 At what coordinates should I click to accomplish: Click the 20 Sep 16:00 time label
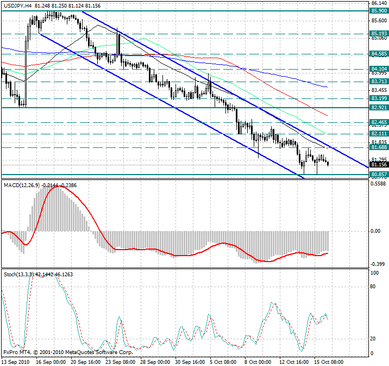pyautogui.click(x=86, y=362)
